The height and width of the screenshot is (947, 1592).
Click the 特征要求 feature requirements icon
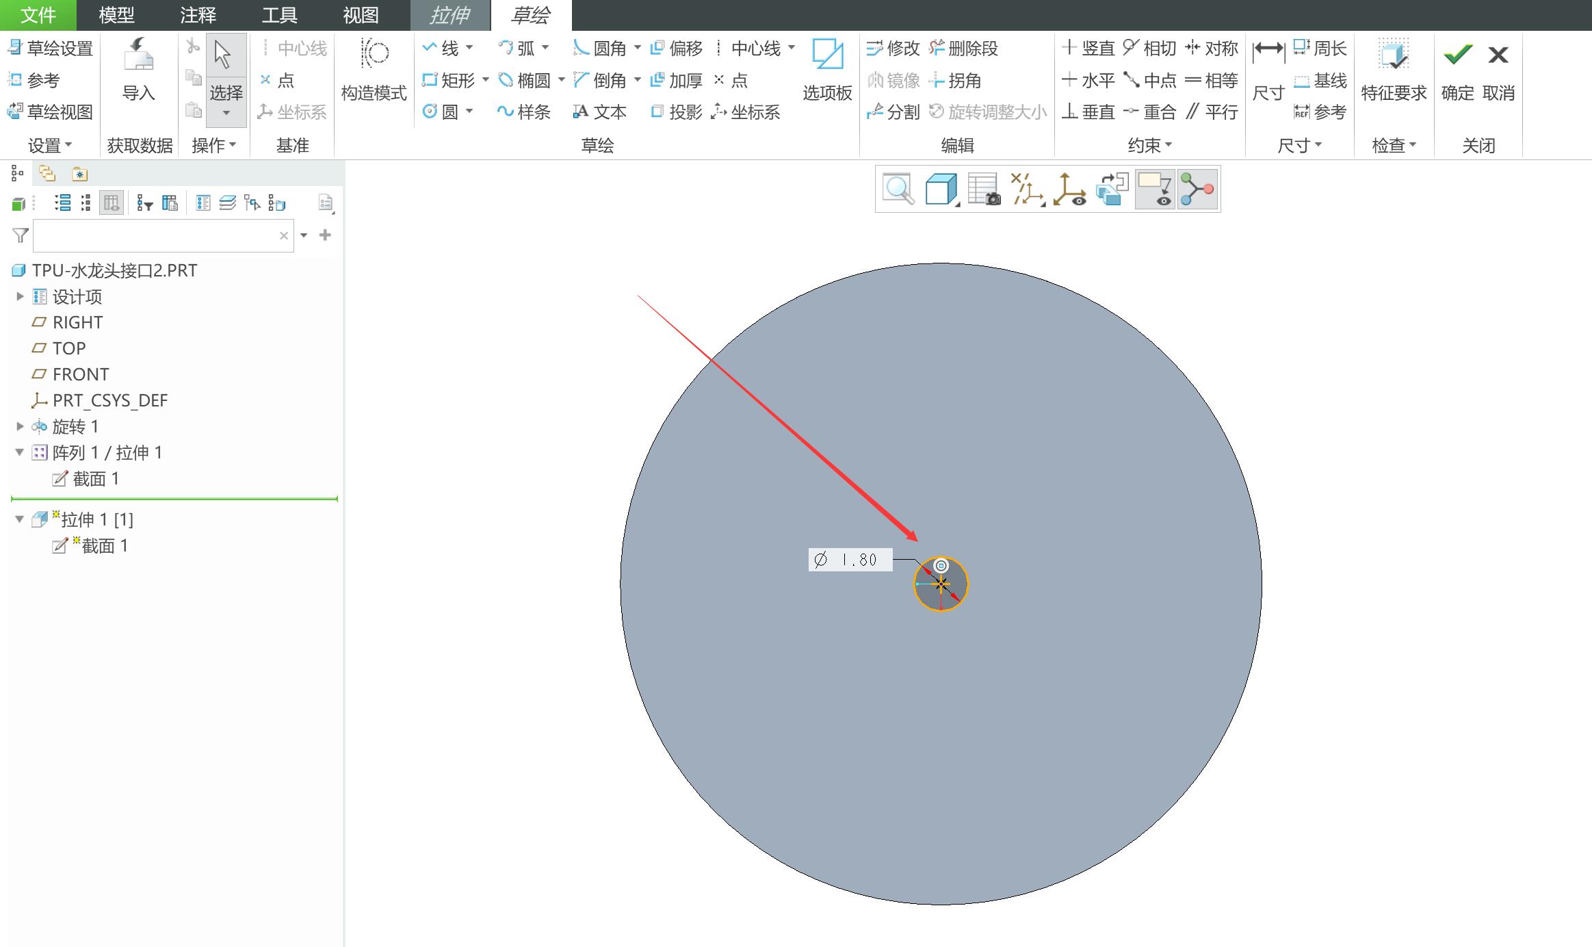coord(1393,54)
